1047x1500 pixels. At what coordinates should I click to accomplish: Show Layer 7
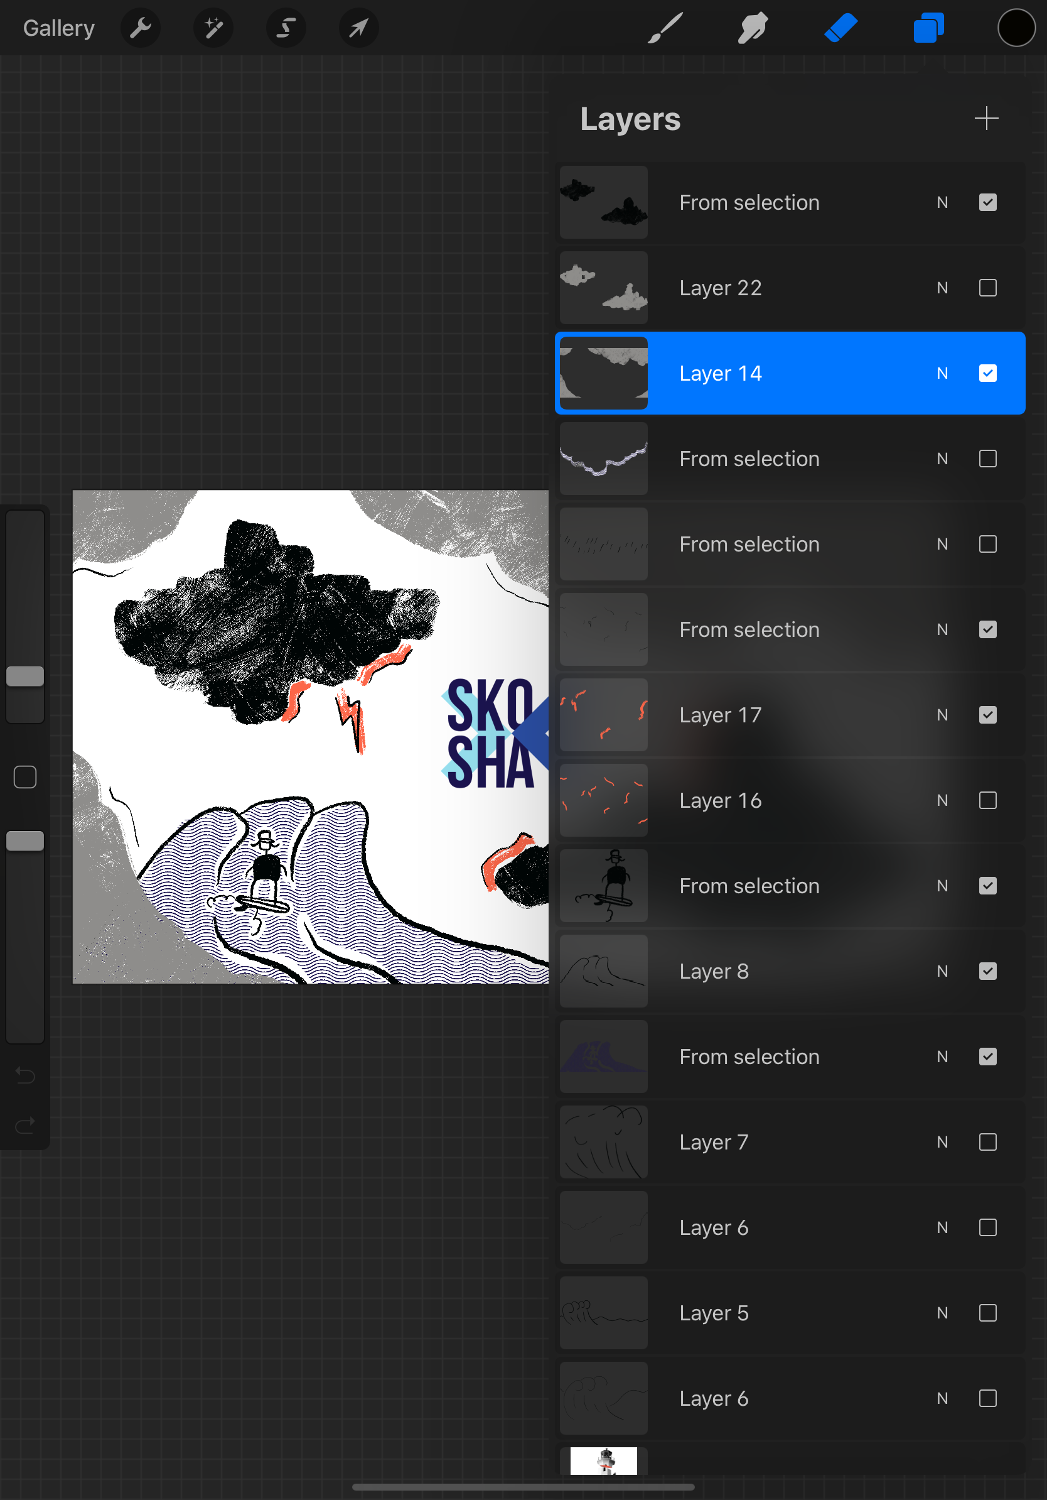[987, 1142]
